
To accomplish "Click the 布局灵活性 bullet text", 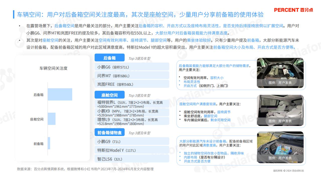I will click(192, 82).
